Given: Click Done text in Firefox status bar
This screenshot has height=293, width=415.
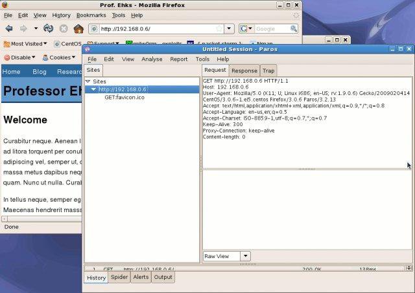Looking at the screenshot, I should pos(12,227).
